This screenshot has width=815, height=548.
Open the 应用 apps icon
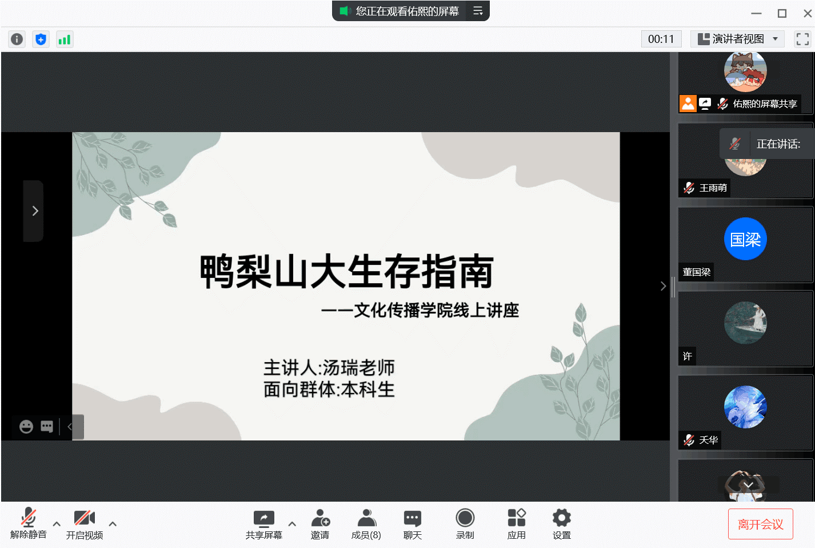(x=516, y=523)
